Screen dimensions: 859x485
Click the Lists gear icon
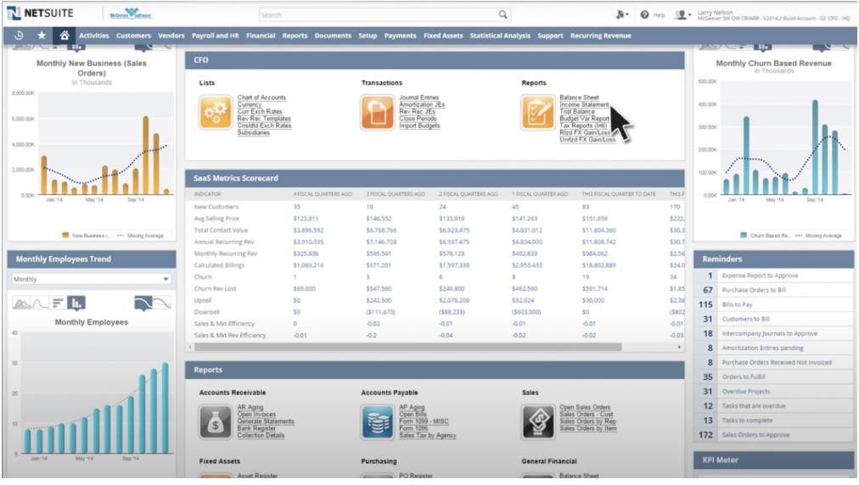(216, 112)
